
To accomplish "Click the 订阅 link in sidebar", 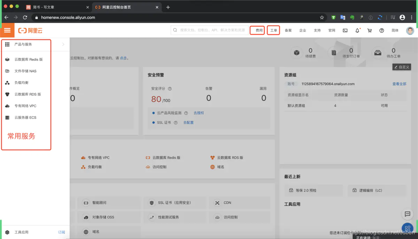I will pyautogui.click(x=61, y=232).
